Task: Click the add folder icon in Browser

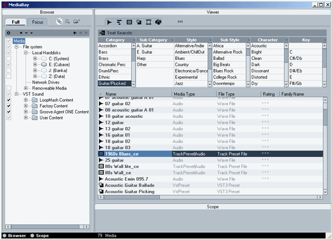Action: tap(77, 22)
